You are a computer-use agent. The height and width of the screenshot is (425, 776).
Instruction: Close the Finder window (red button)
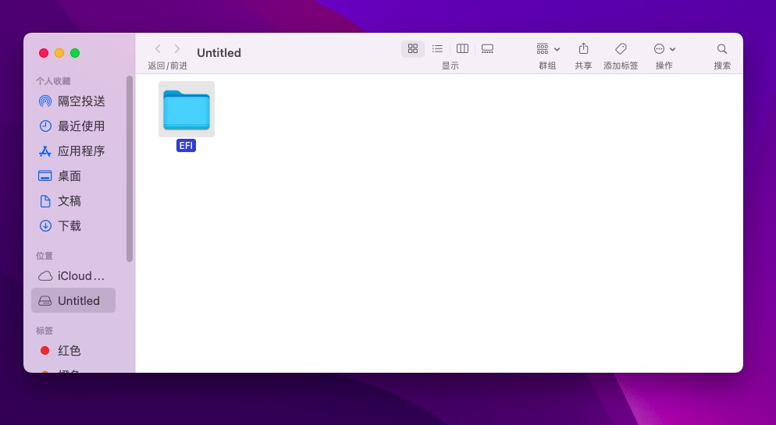coord(44,53)
